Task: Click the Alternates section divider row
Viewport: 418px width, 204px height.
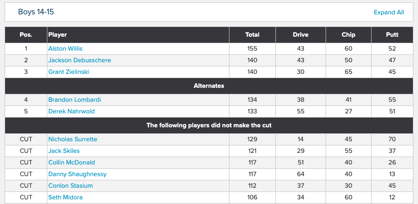Action: pyautogui.click(x=209, y=86)
